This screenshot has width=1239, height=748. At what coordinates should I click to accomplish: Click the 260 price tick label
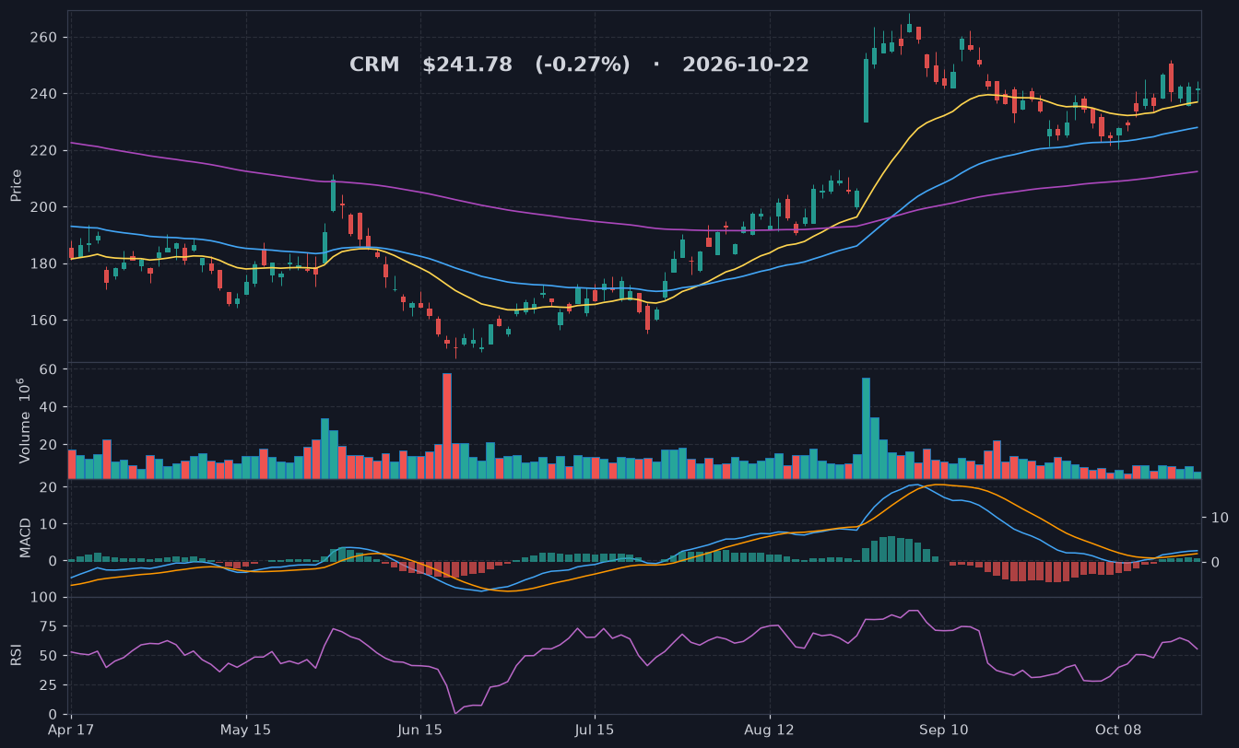click(44, 38)
